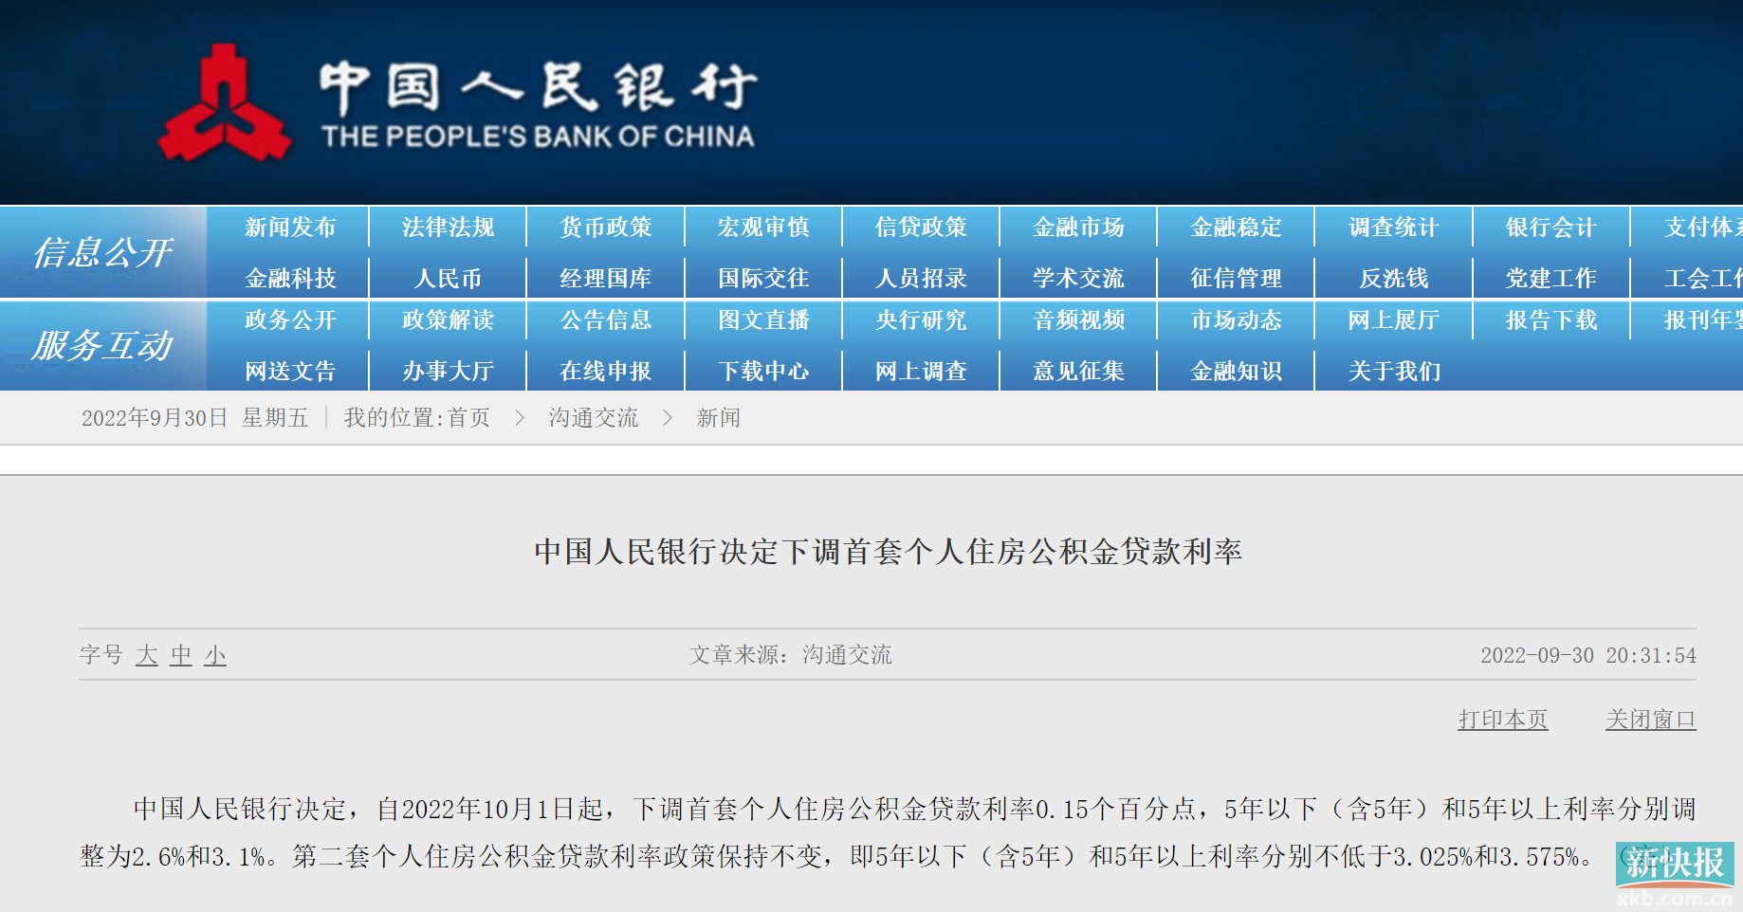Open the 网上调查 survey page
Image resolution: width=1743 pixels, height=912 pixels.
pos(920,371)
